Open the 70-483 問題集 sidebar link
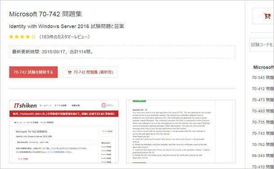Viewport: 274px width, 169px height. pos(263,111)
